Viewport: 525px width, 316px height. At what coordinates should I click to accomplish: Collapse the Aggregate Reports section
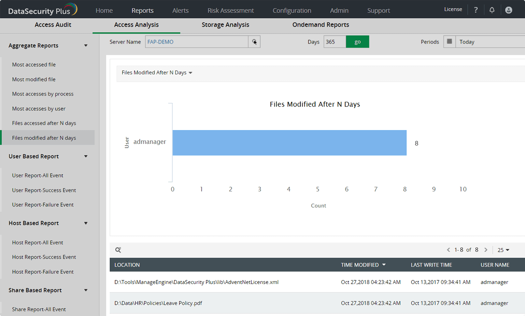pyautogui.click(x=86, y=46)
